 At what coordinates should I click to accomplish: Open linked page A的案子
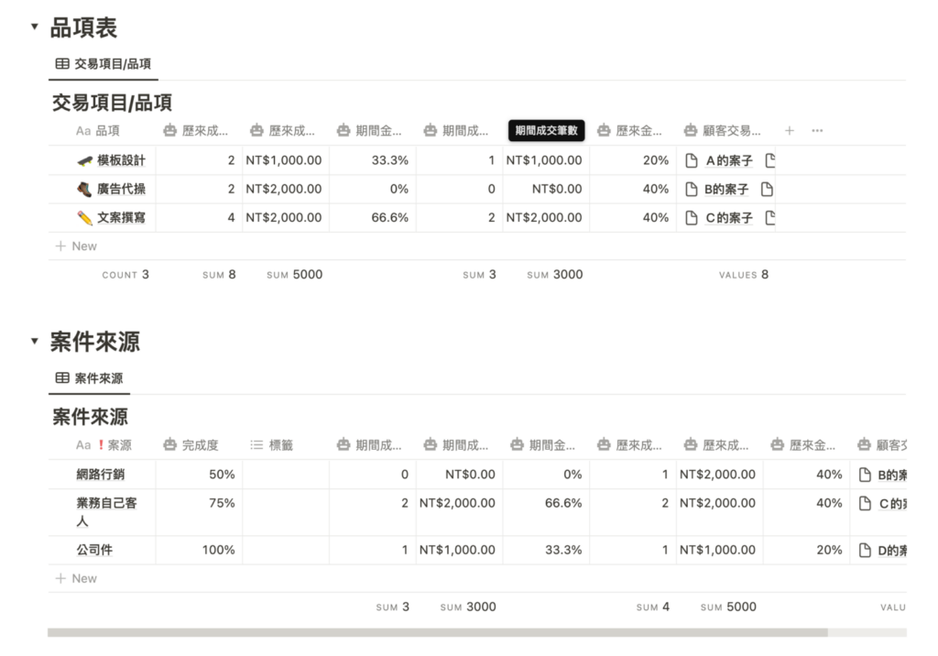tap(728, 160)
